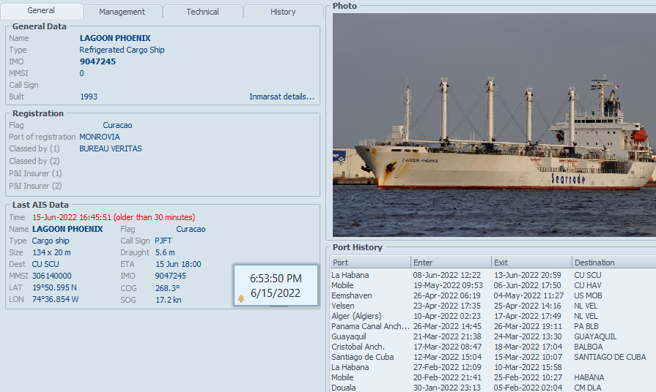Viewport: 656px width, 392px height.
Task: Select the Velsen port history row
Action: pos(493,306)
